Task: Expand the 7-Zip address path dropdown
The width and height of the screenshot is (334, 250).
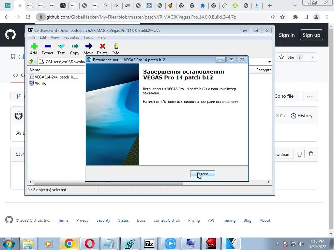Action: (x=269, y=62)
